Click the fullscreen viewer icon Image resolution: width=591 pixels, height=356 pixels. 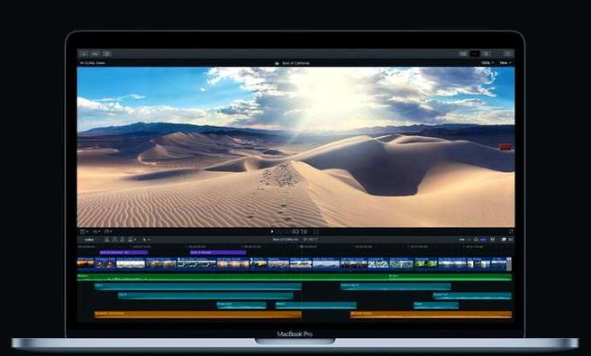pyautogui.click(x=511, y=232)
